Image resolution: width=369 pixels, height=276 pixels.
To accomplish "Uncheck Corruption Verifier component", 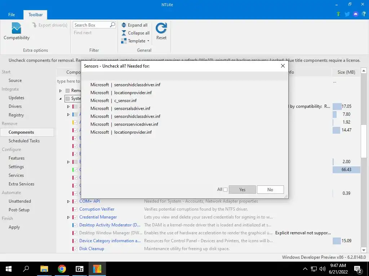I will [x=75, y=210].
